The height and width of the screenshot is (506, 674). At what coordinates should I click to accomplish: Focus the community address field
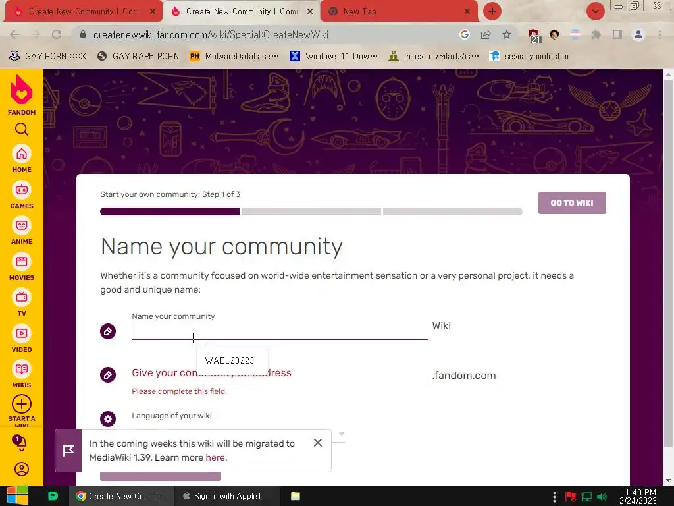pos(279,373)
